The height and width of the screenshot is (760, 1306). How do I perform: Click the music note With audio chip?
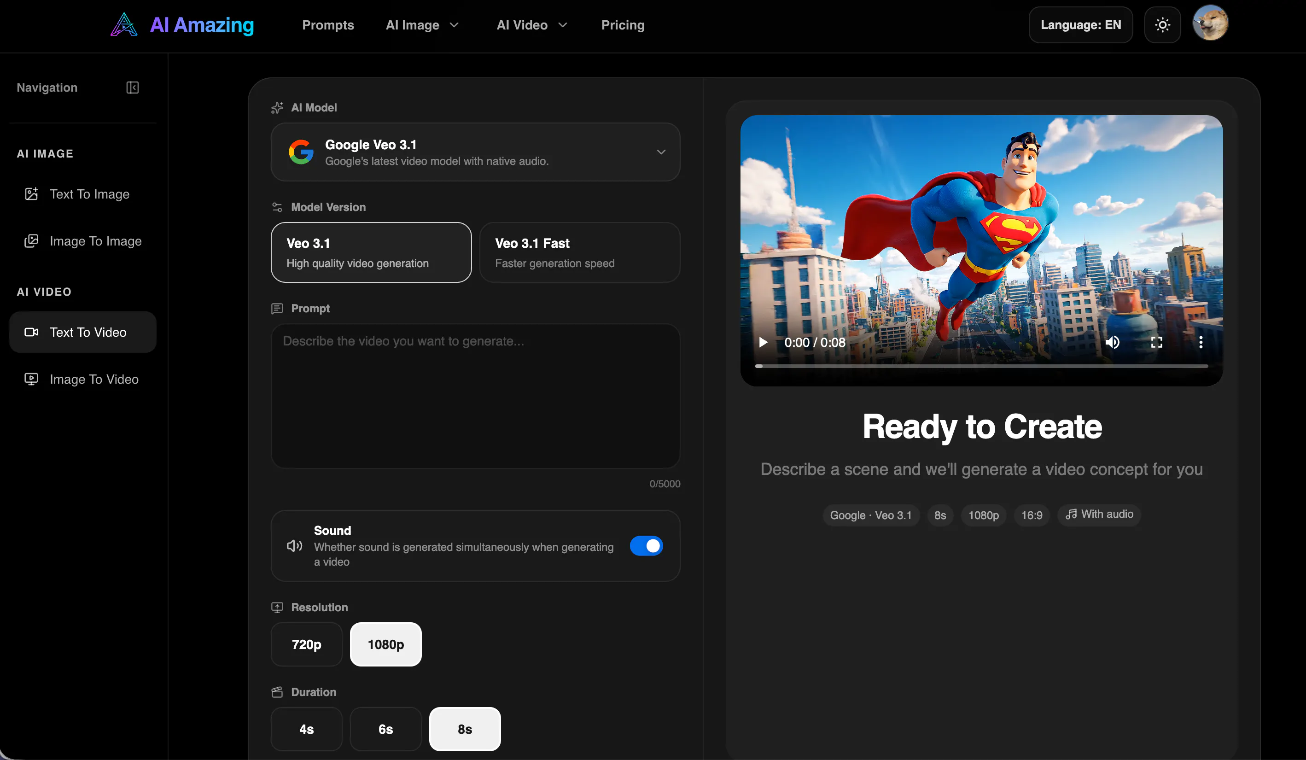pyautogui.click(x=1099, y=515)
